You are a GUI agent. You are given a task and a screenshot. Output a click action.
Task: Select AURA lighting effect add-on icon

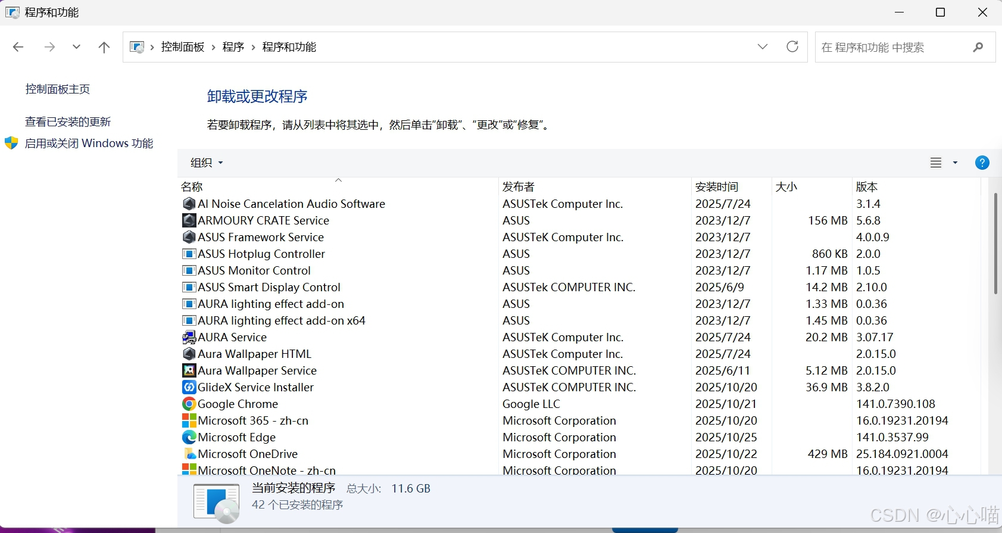click(x=189, y=304)
